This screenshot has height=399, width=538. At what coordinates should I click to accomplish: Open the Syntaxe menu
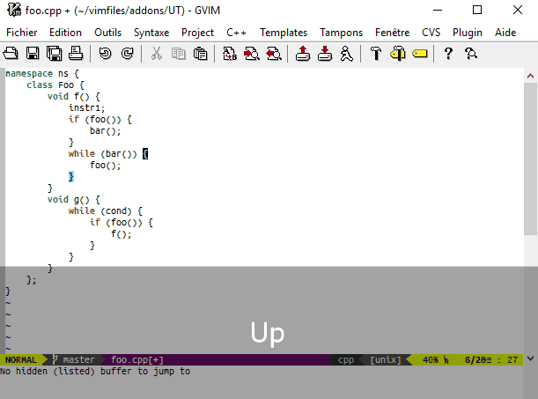(151, 33)
